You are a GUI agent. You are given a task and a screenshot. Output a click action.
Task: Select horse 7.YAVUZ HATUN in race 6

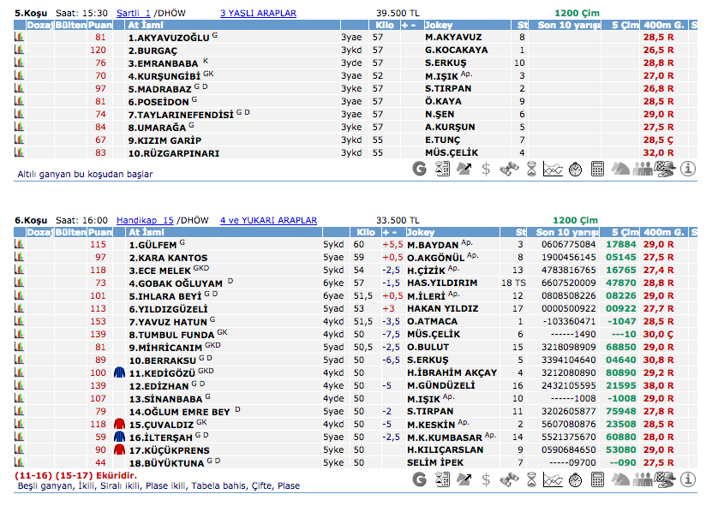point(162,322)
